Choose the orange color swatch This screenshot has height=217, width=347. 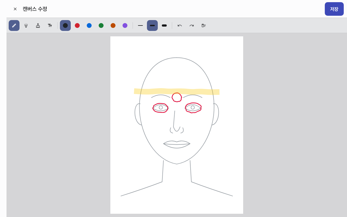113,25
